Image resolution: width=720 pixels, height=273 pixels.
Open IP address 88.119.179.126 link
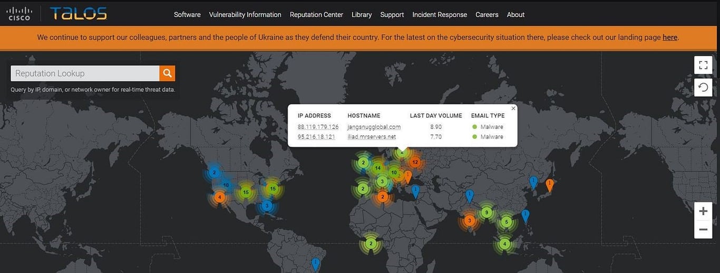coord(318,127)
